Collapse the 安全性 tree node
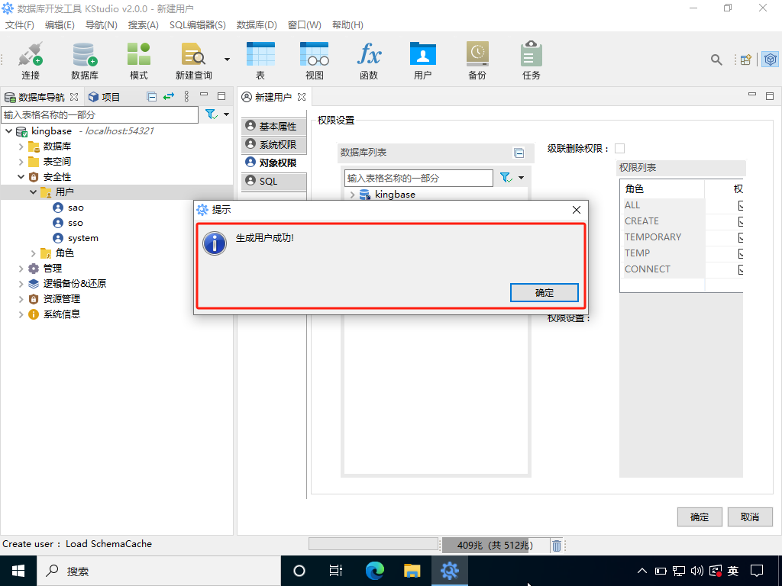 tap(21, 177)
